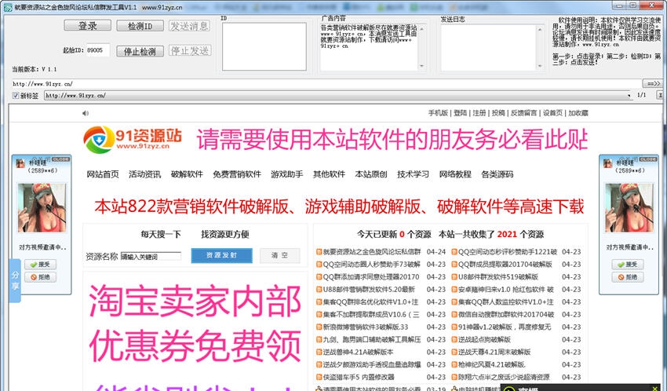Open QQ空间动态圈人秒赞助手73破解 entry
The image size is (667, 391).
371,265
